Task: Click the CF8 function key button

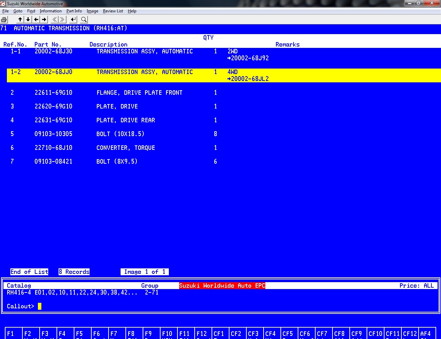Action: (341, 333)
